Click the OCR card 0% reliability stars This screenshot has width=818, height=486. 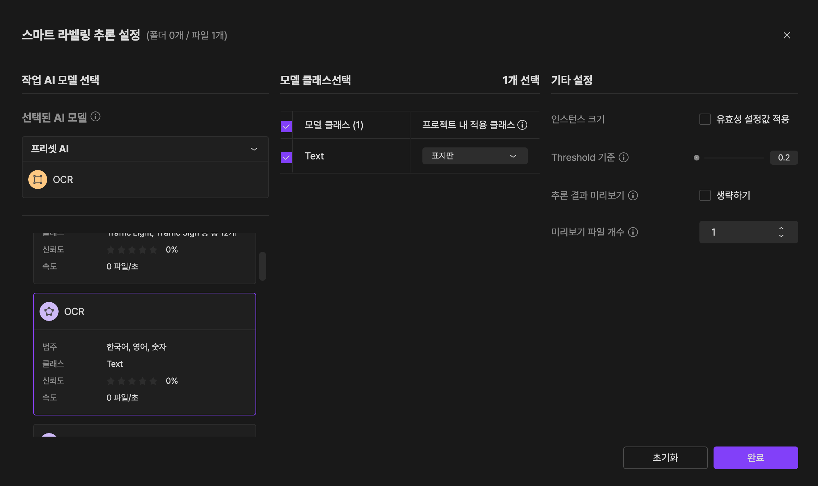click(x=132, y=381)
